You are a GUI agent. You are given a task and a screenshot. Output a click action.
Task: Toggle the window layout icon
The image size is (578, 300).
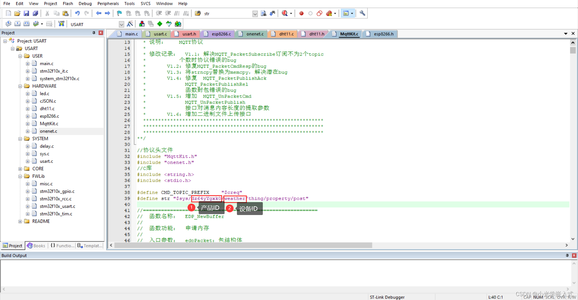click(346, 13)
